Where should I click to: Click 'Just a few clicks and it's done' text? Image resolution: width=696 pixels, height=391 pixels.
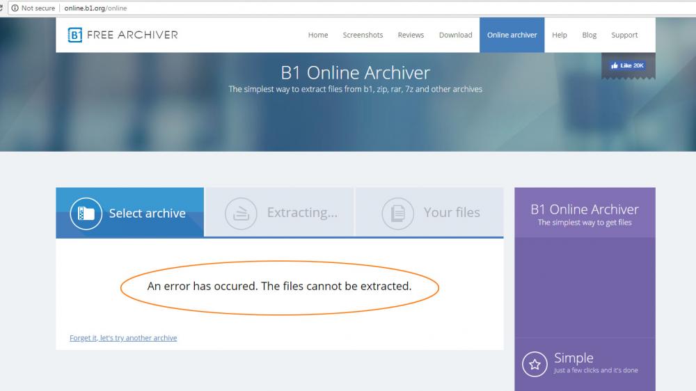596,370
